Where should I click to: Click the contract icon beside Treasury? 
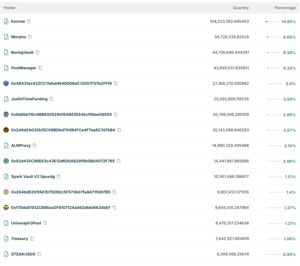click(x=6, y=239)
